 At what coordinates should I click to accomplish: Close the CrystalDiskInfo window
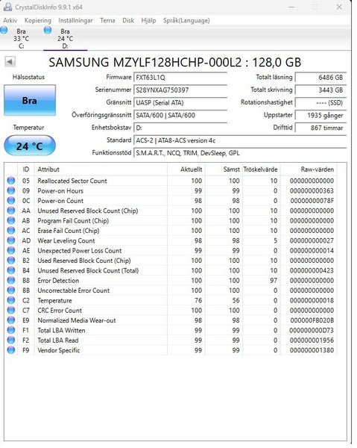coord(339,7)
